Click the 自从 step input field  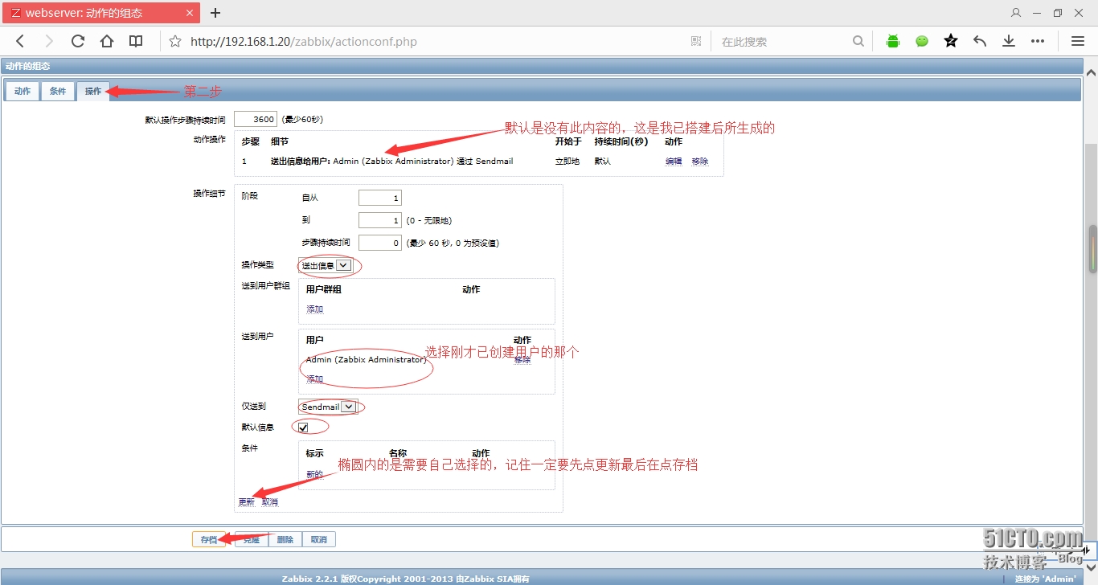(380, 198)
